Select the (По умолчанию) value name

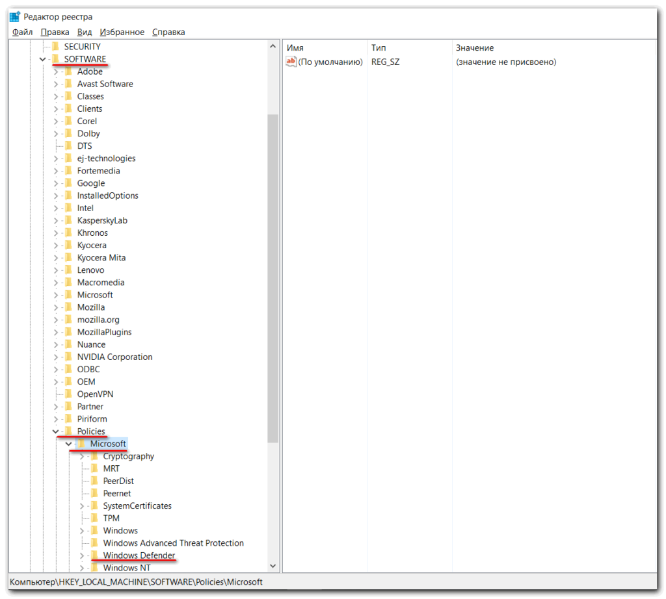point(330,62)
